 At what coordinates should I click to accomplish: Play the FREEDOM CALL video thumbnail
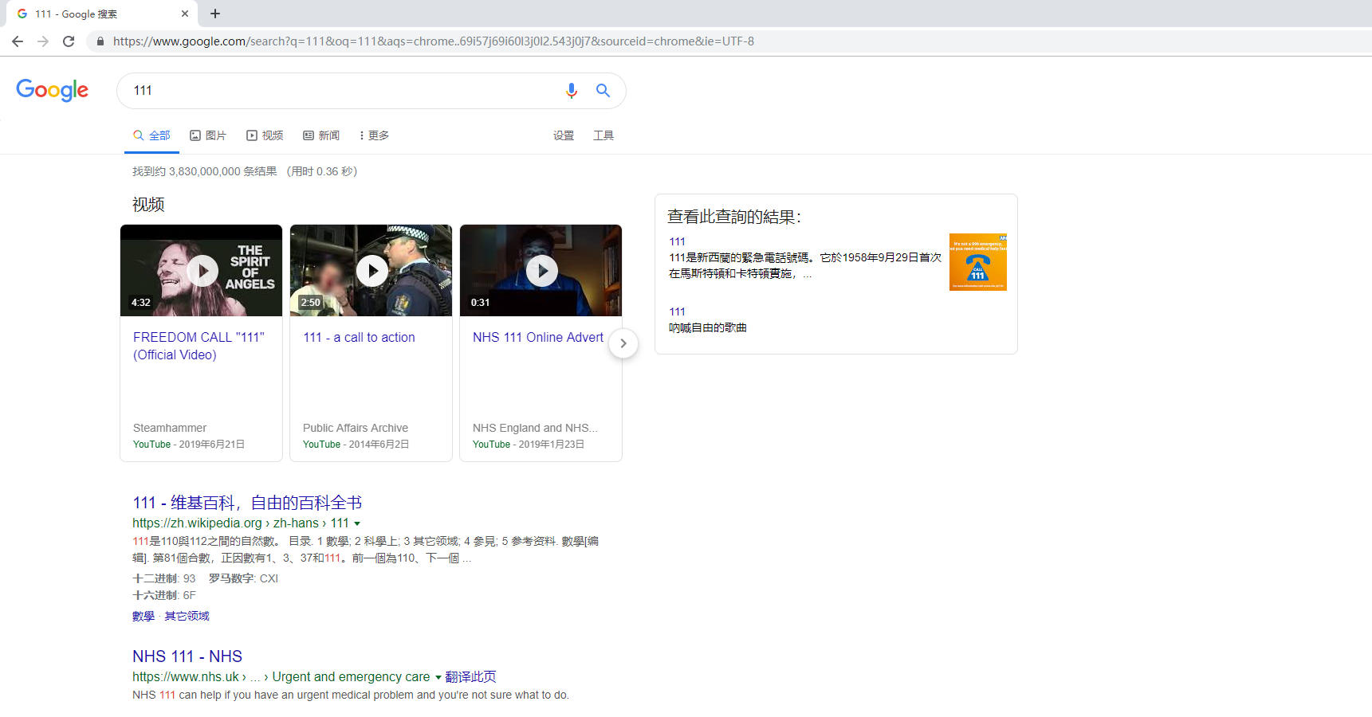click(x=201, y=271)
